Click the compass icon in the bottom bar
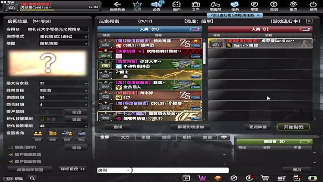323x182 pixels. [x=234, y=178]
